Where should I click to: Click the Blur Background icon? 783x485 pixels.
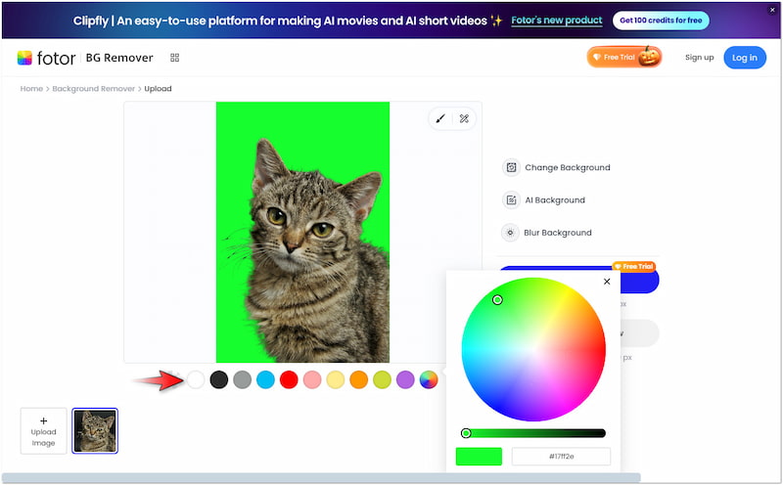point(510,233)
